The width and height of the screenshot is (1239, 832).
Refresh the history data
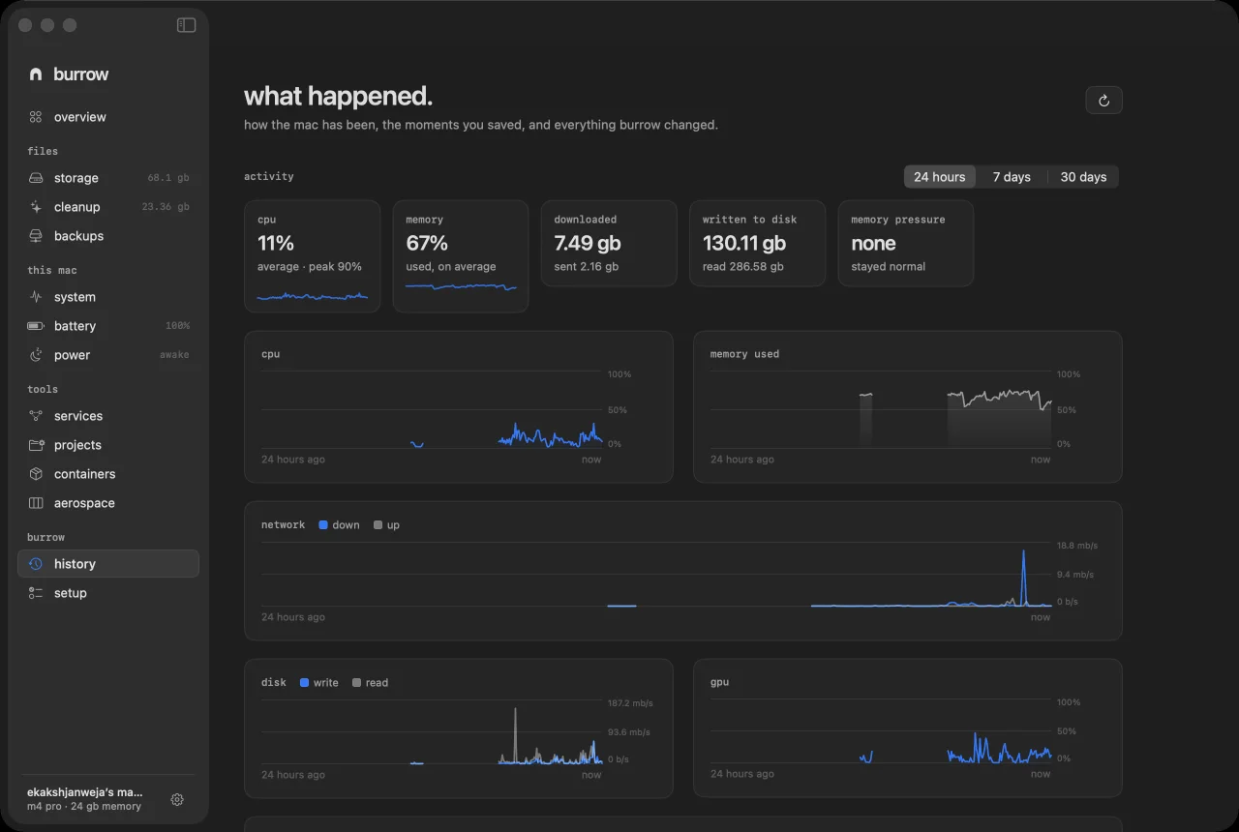pyautogui.click(x=1104, y=101)
